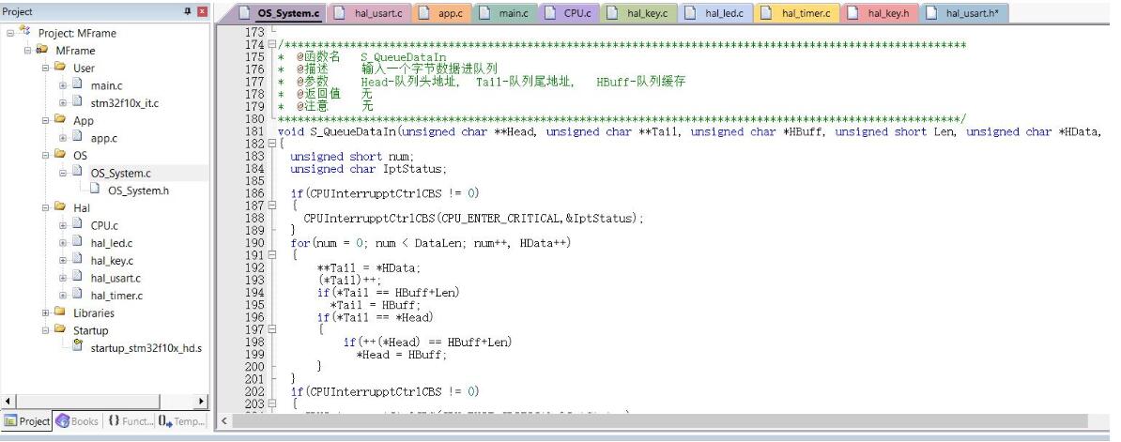Switch to the main.c editor tab
Image resolution: width=1121 pixels, height=442 pixels.
(x=505, y=13)
